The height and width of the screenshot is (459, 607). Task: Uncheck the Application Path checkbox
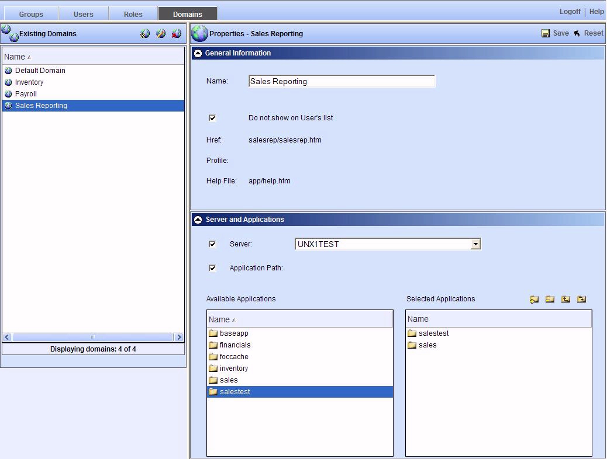(212, 268)
